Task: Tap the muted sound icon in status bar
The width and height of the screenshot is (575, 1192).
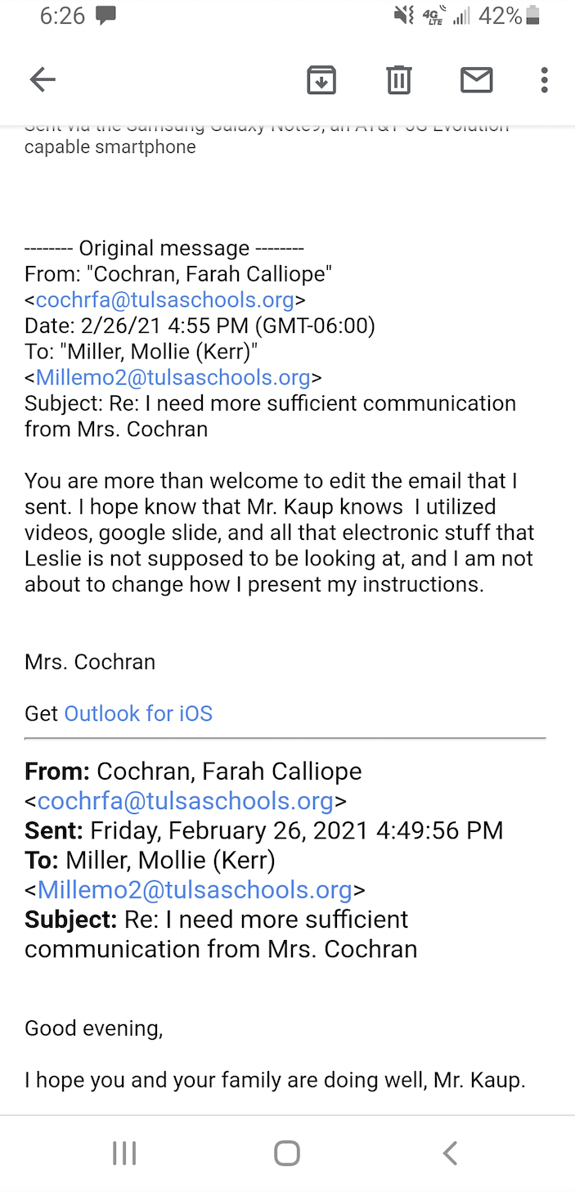Action: [x=404, y=16]
